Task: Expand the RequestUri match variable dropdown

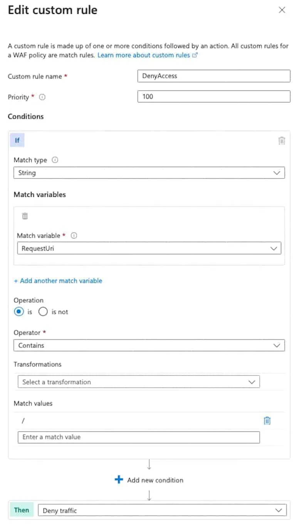Action: tap(149, 248)
